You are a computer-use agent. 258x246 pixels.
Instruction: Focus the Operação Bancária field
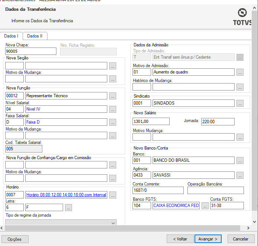216,190
